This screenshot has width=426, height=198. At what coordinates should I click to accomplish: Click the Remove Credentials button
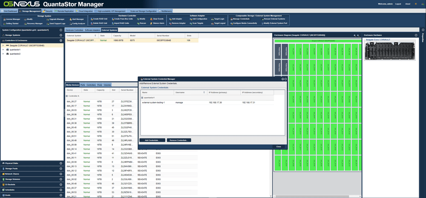point(179,140)
